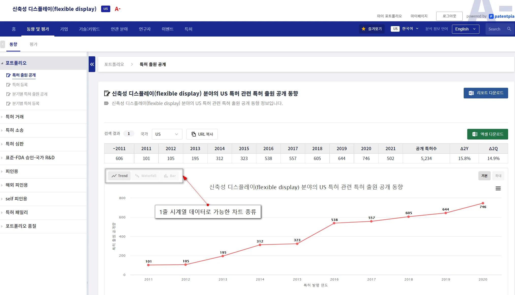Open the chart hamburger menu

(498, 188)
